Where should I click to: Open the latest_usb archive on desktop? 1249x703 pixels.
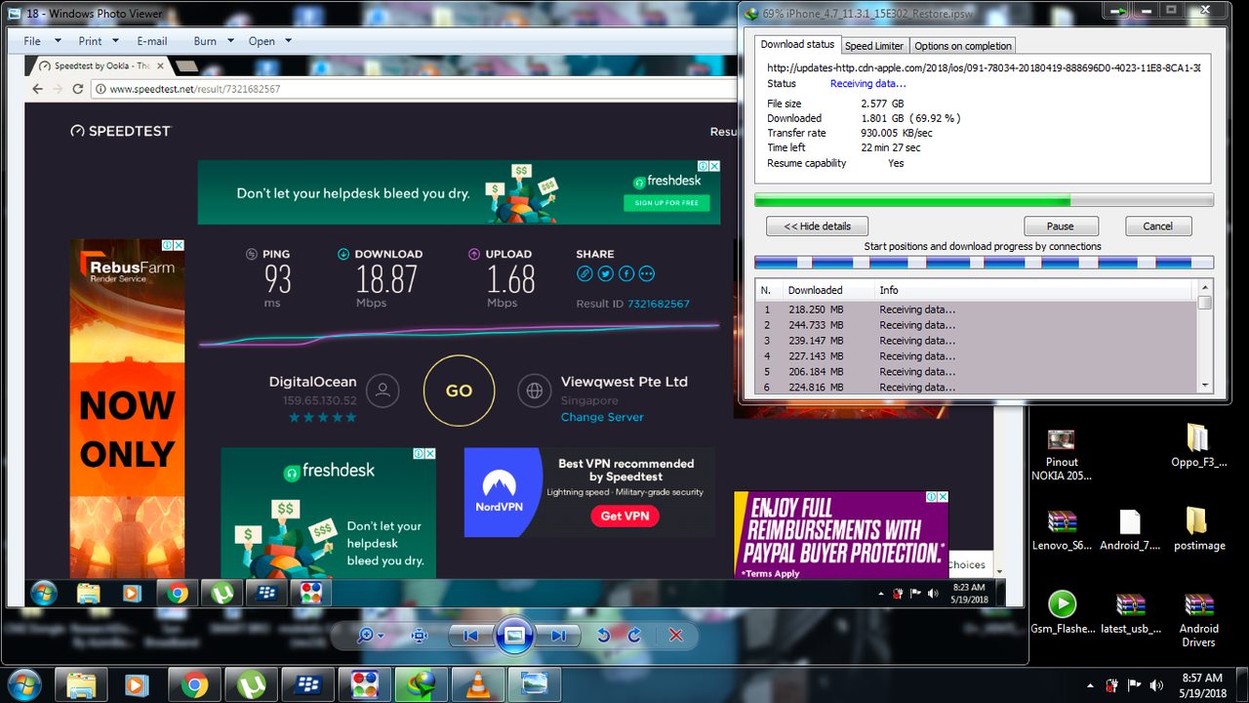click(x=1130, y=613)
